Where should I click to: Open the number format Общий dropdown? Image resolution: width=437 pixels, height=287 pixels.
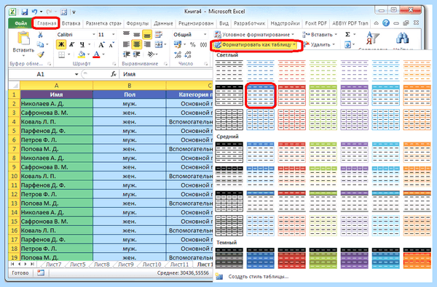(x=205, y=34)
